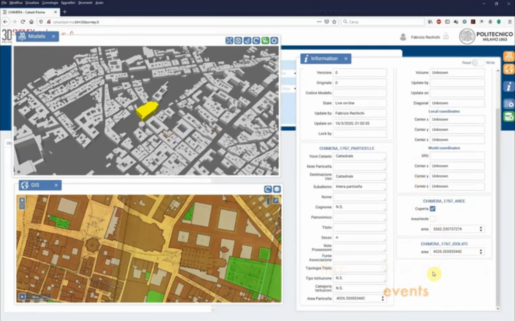
Task: Select the Information panel tab
Action: point(326,58)
